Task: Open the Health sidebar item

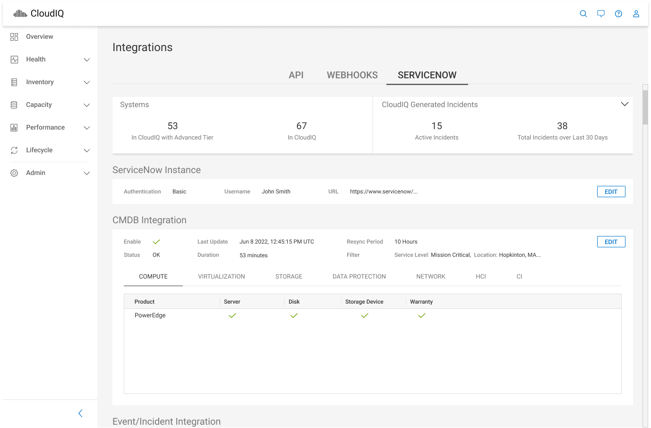Action: (x=36, y=60)
